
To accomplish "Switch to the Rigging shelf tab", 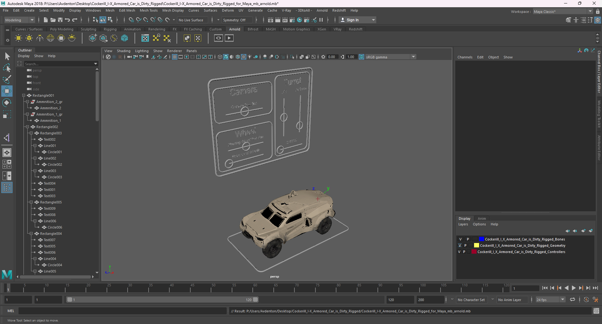I will click(x=110, y=29).
